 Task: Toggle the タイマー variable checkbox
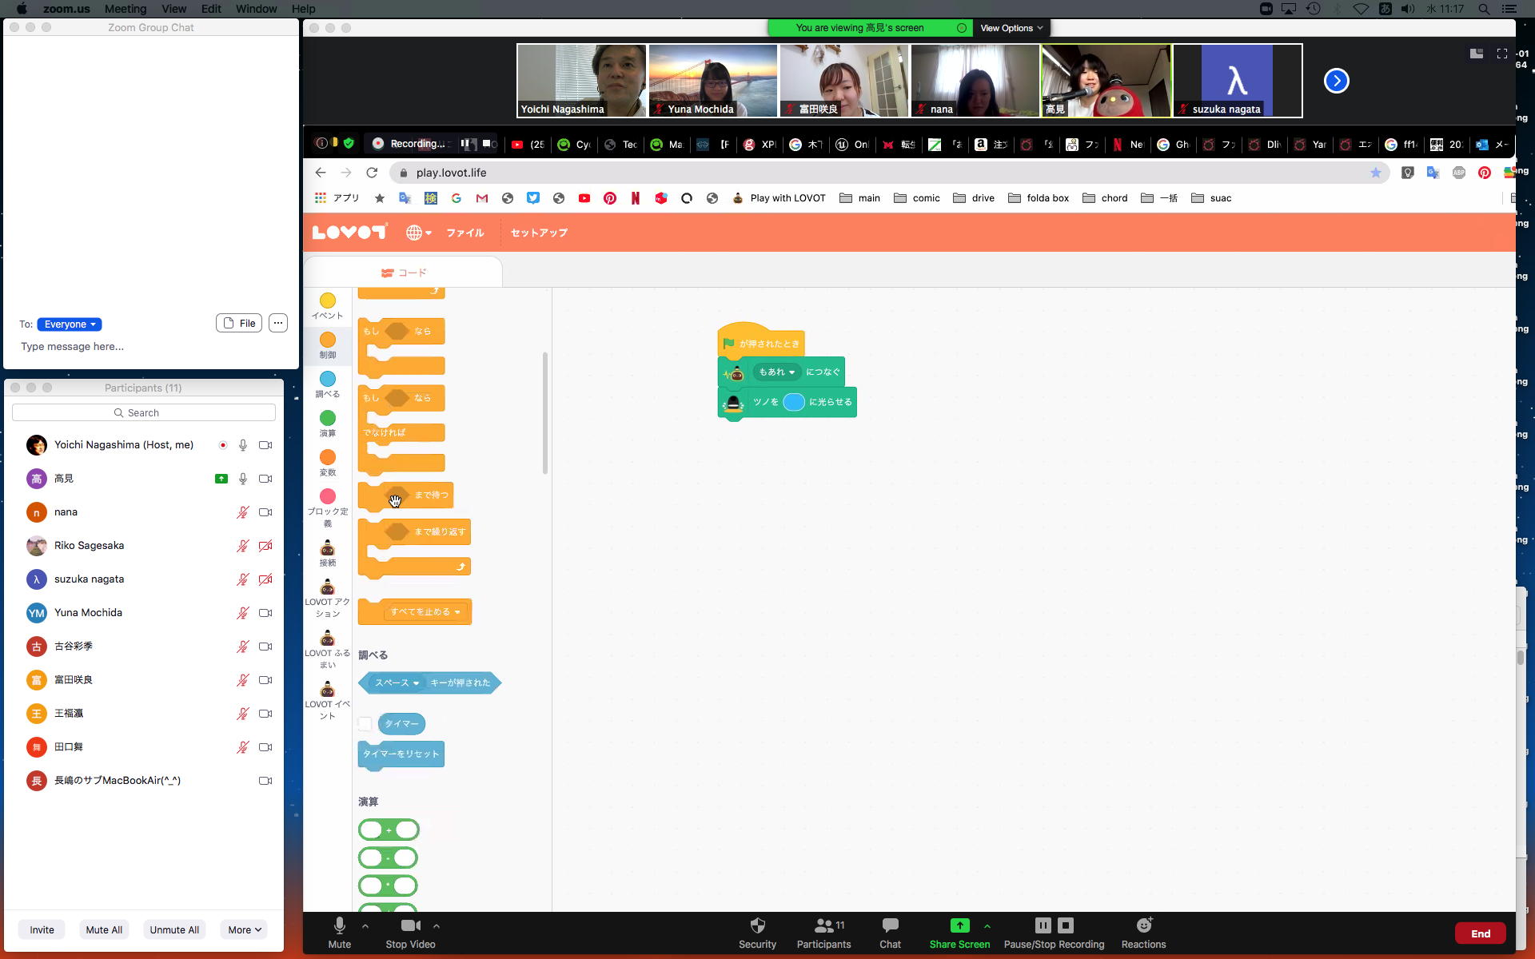tap(365, 724)
